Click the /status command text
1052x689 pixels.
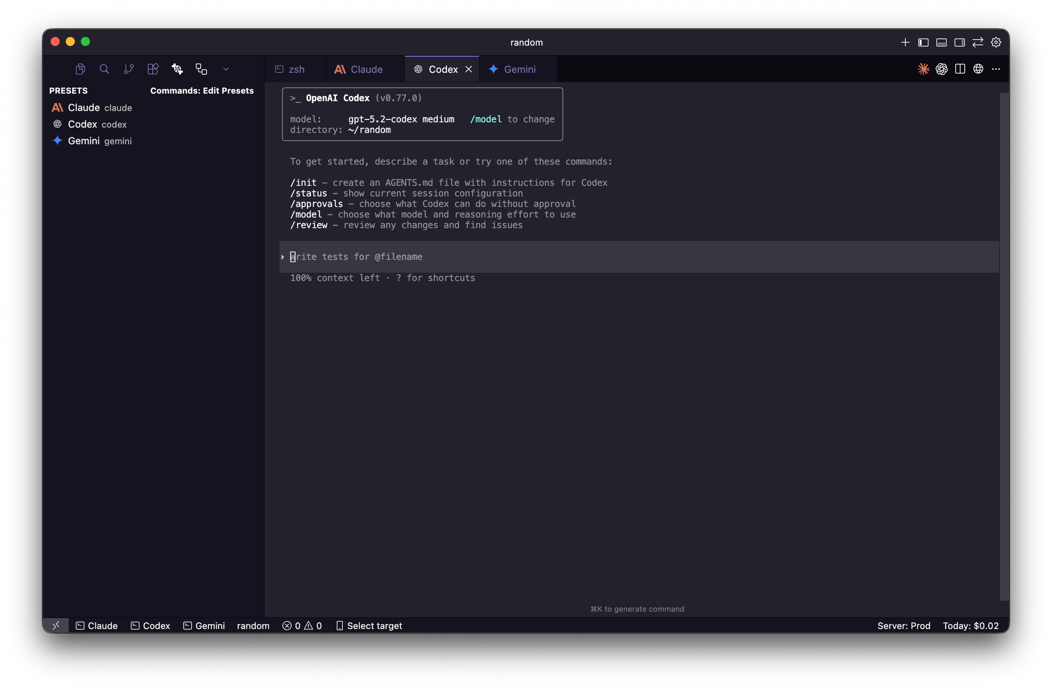(309, 194)
